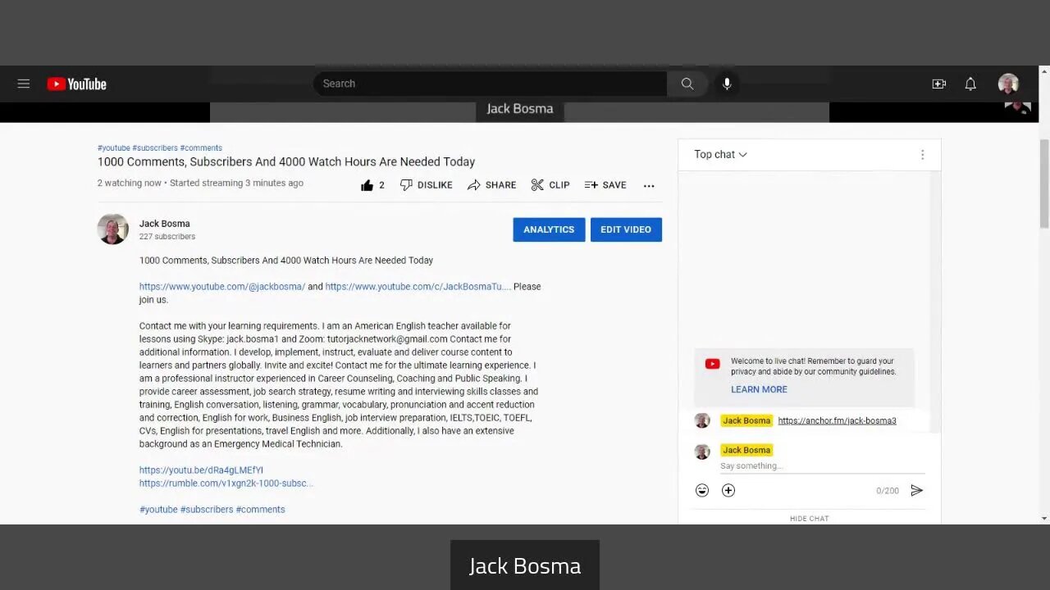The image size is (1050, 590).
Task: Go to YouTube home via logo
Action: (x=76, y=84)
